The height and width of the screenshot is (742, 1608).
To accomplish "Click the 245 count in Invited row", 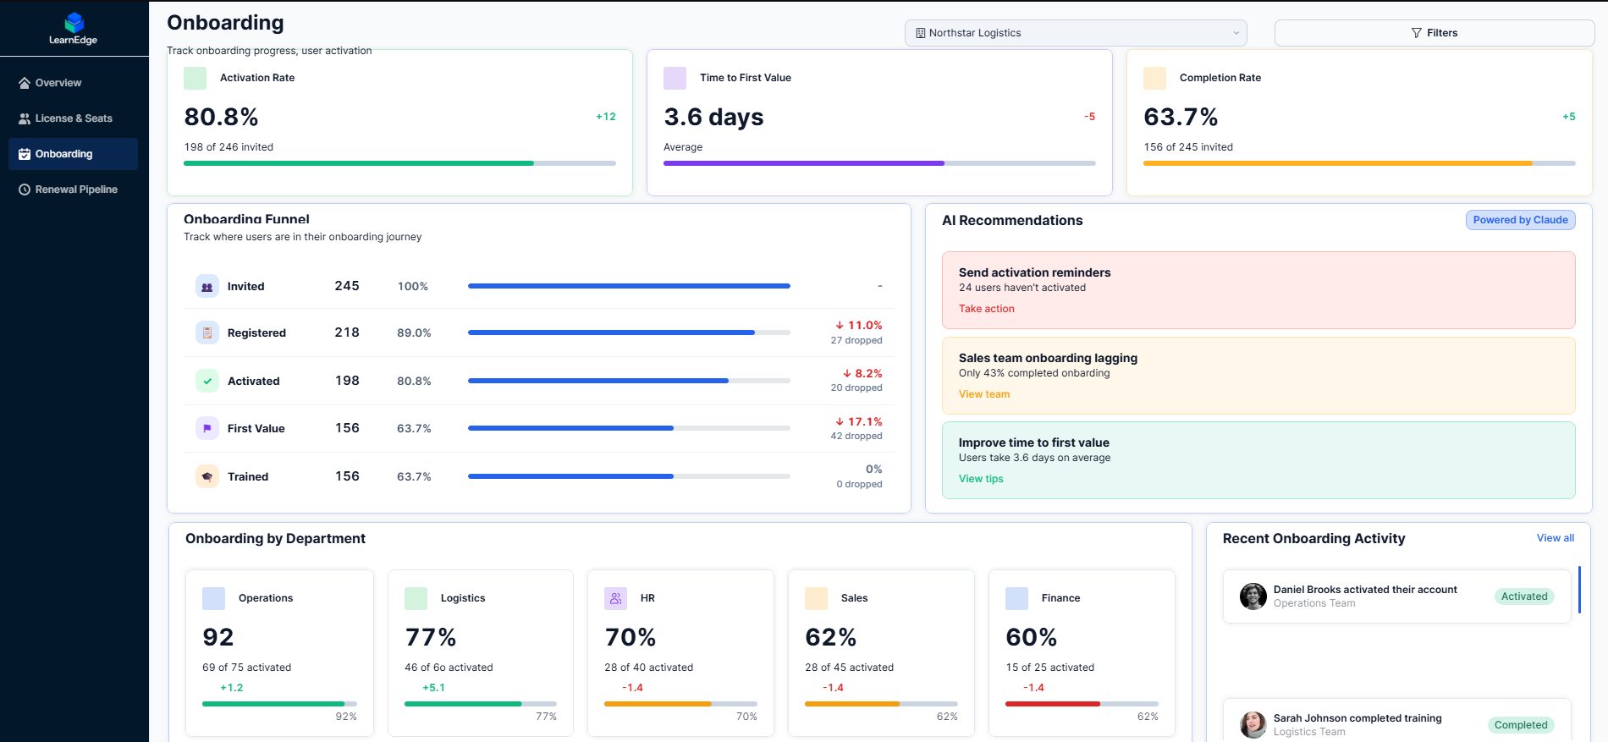I will coord(347,286).
